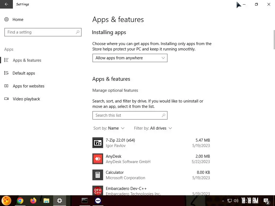Click the volume speaker tray icon
275x206 pixels.
click(236, 201)
